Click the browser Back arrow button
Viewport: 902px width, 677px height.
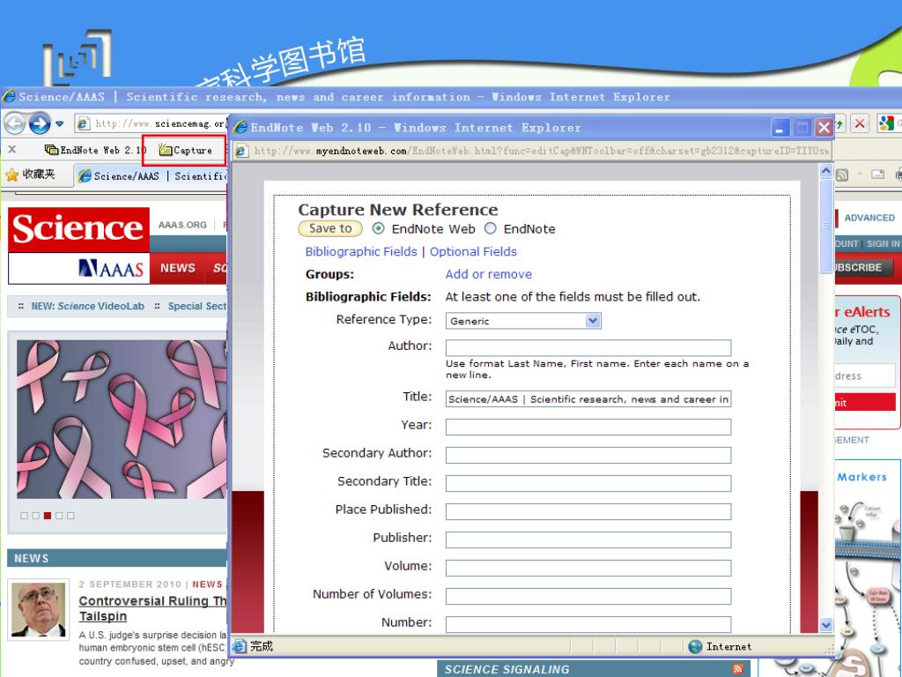click(x=15, y=123)
